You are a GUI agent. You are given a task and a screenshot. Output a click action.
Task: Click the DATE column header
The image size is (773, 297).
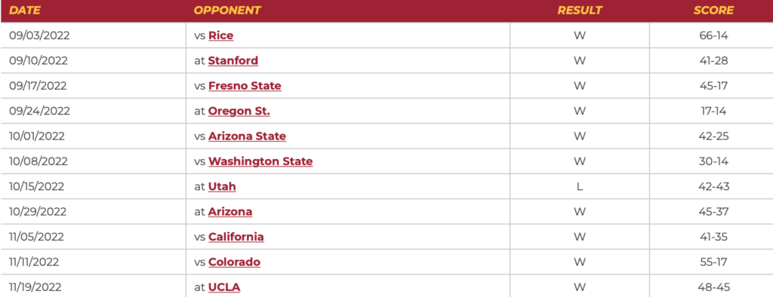point(25,11)
